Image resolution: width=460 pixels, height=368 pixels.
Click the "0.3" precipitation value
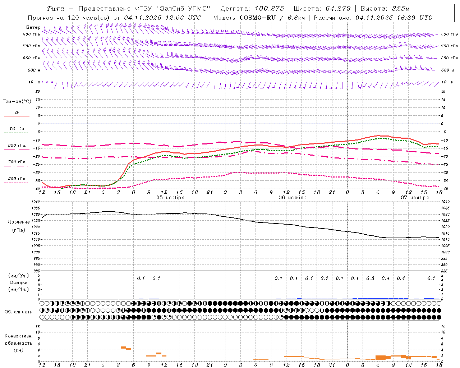click(370, 278)
